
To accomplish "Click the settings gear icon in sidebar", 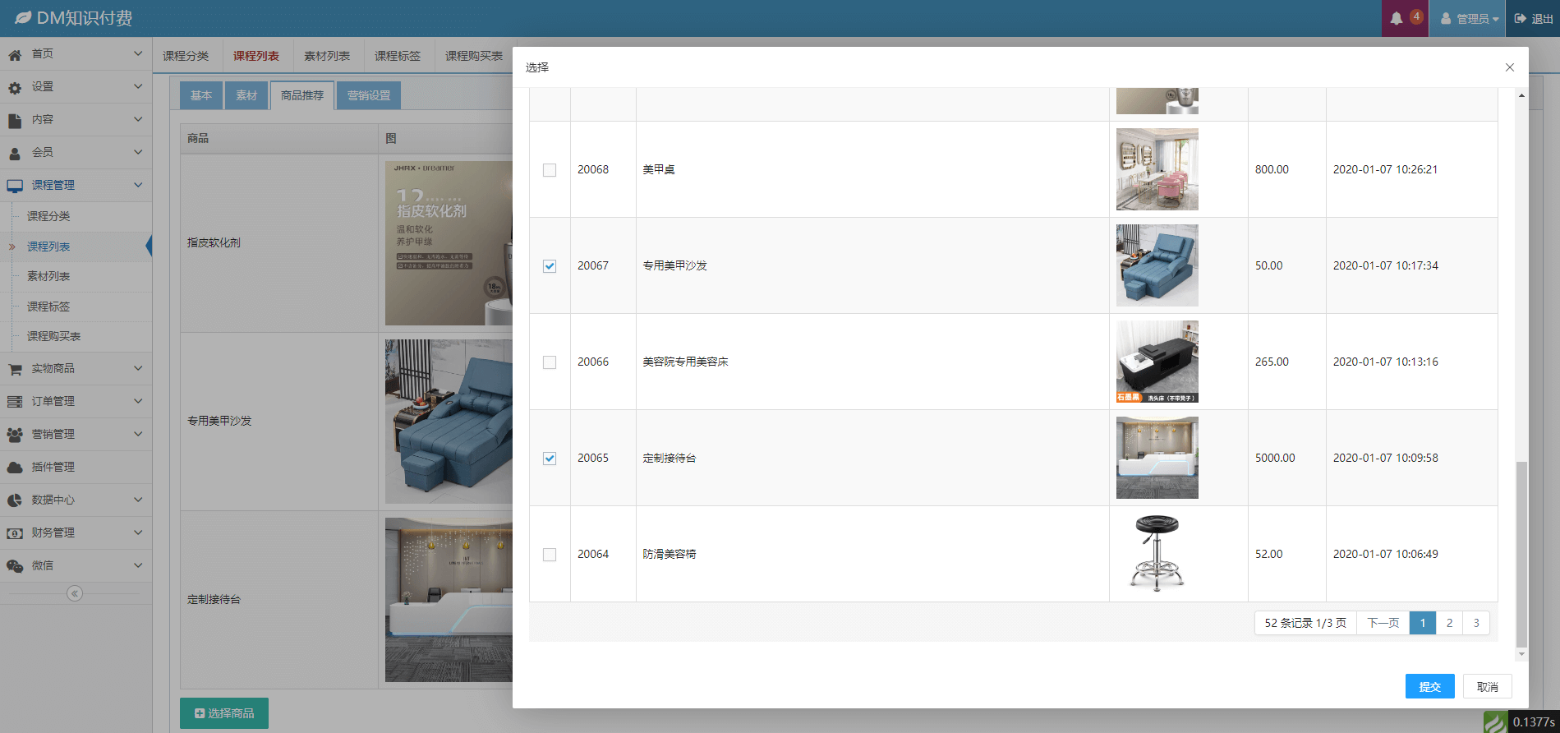I will click(x=15, y=87).
